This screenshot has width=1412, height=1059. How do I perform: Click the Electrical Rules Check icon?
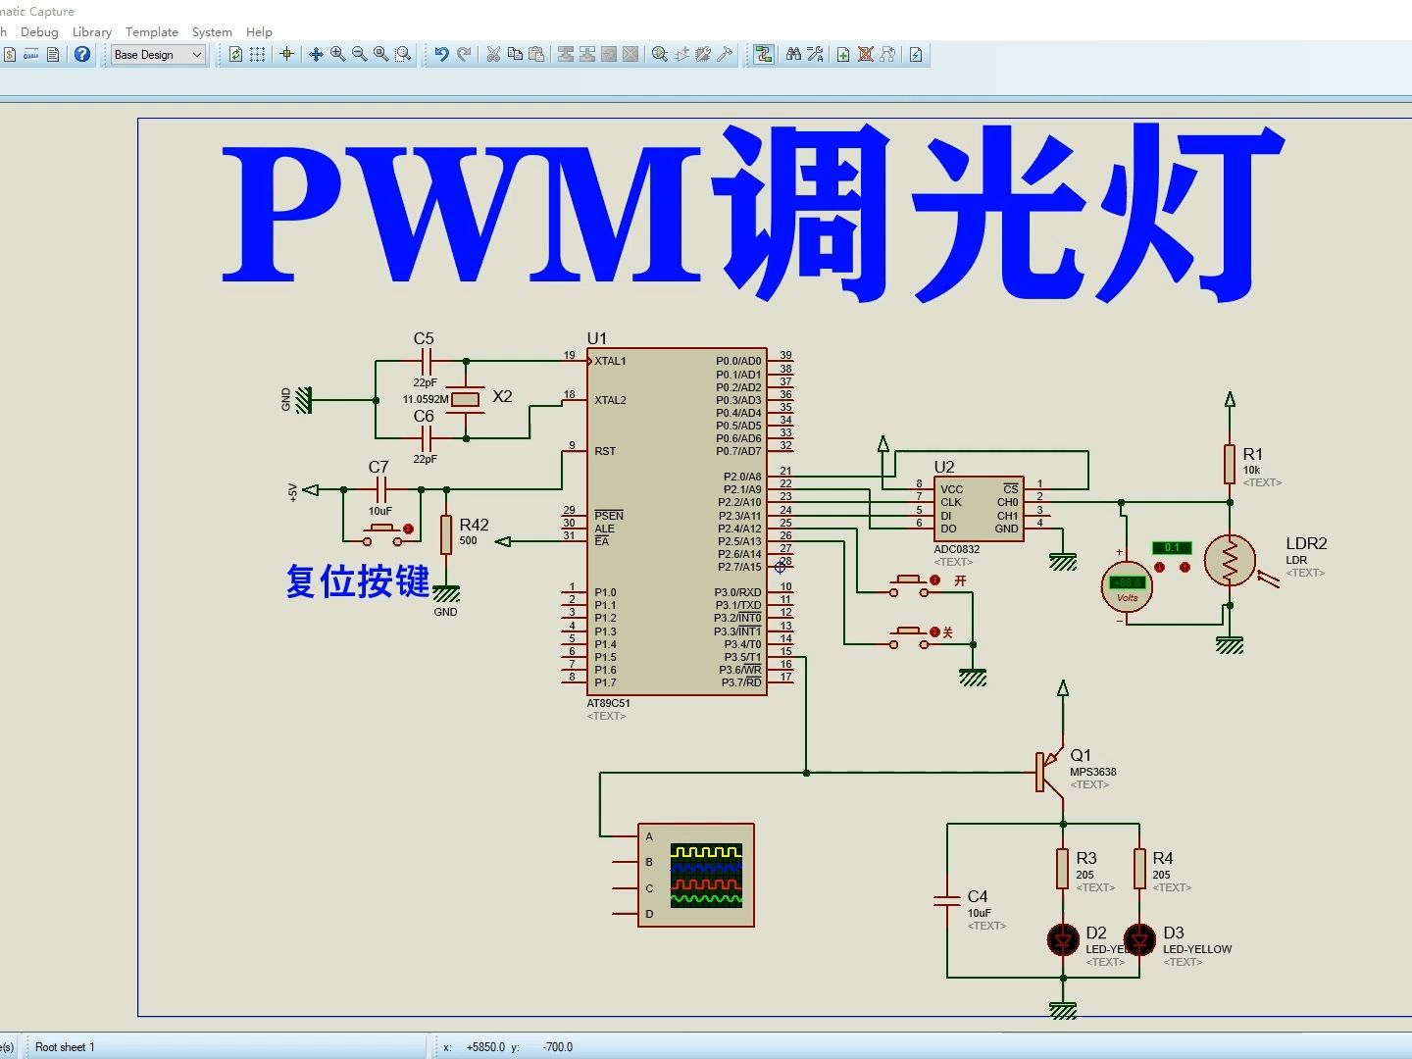pyautogui.click(x=916, y=55)
